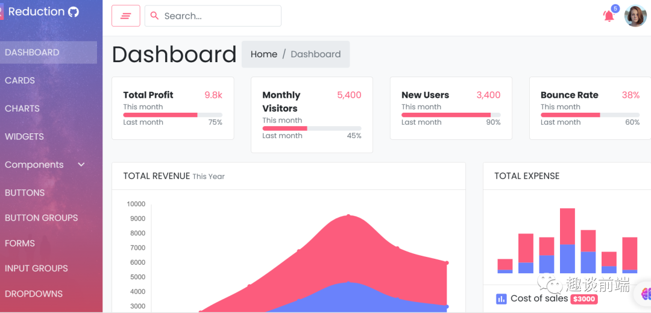
Task: Click the TOTAL EXPENSE card header
Action: point(567,176)
